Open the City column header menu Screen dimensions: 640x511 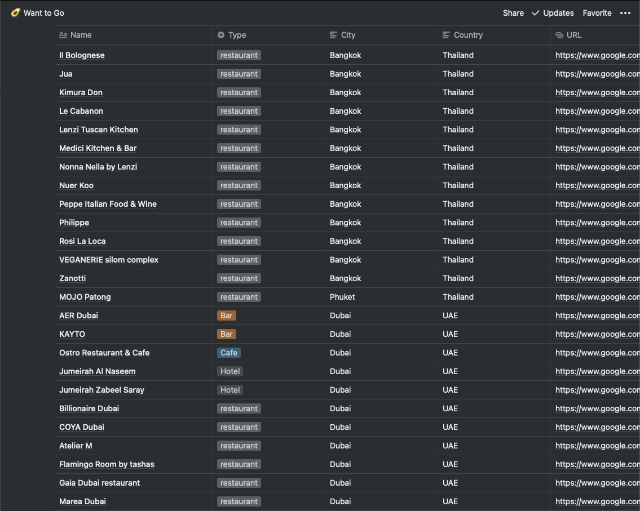381,35
